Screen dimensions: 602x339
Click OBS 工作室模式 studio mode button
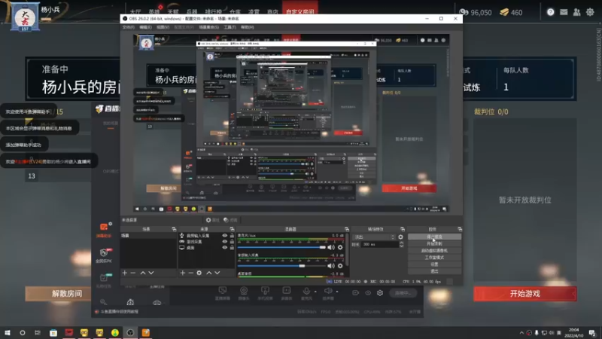[x=435, y=258]
